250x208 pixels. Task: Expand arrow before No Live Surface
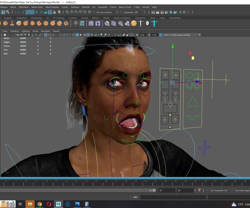[94, 12]
